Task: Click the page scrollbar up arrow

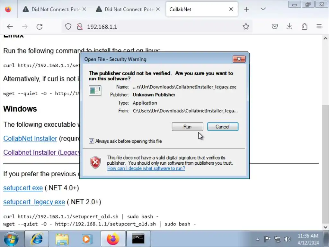Action: click(x=325, y=39)
